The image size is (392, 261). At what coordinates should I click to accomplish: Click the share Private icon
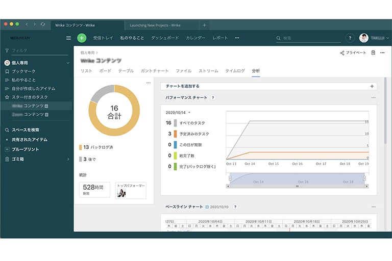[342, 53]
